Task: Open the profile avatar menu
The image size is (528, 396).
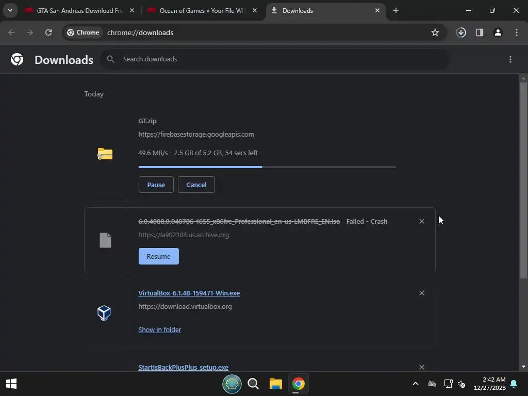Action: tap(498, 32)
